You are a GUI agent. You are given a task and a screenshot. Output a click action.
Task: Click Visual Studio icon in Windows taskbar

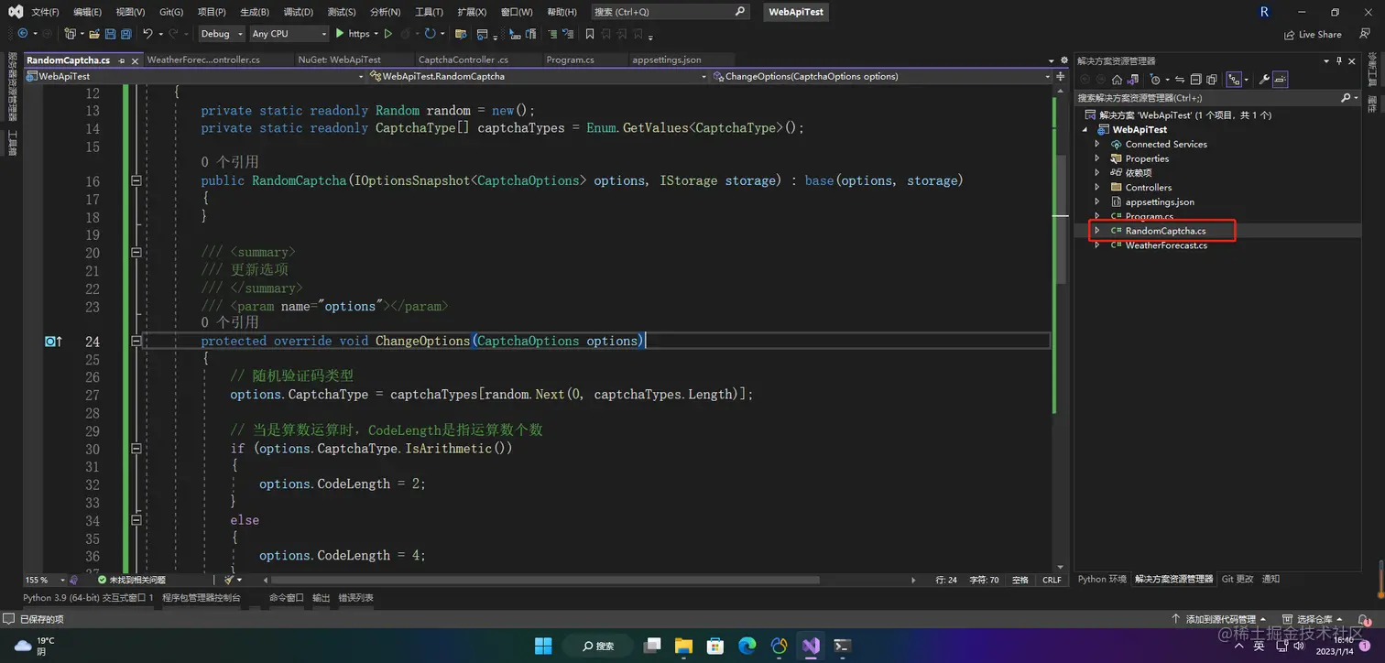tap(811, 645)
